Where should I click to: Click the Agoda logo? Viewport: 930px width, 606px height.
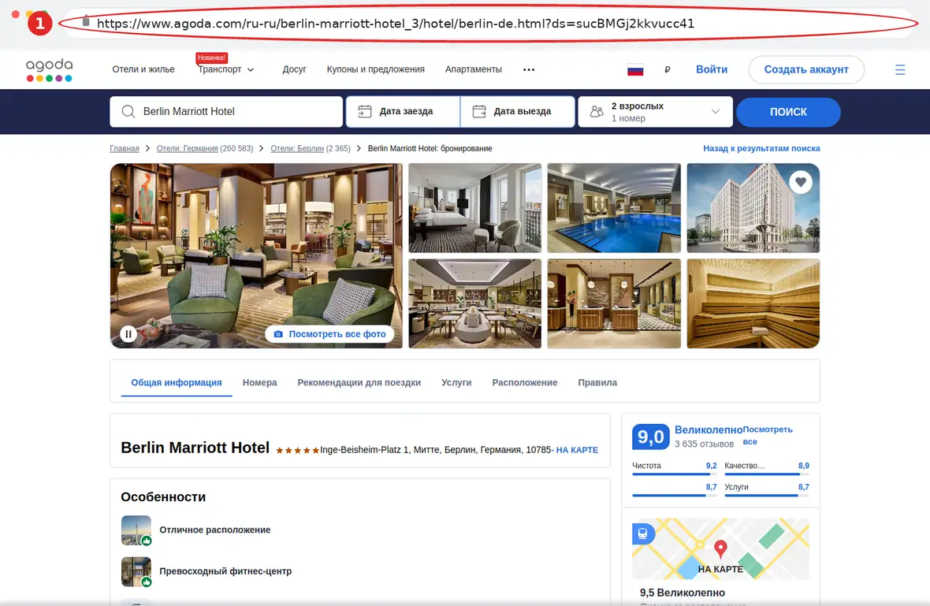pyautogui.click(x=49, y=70)
